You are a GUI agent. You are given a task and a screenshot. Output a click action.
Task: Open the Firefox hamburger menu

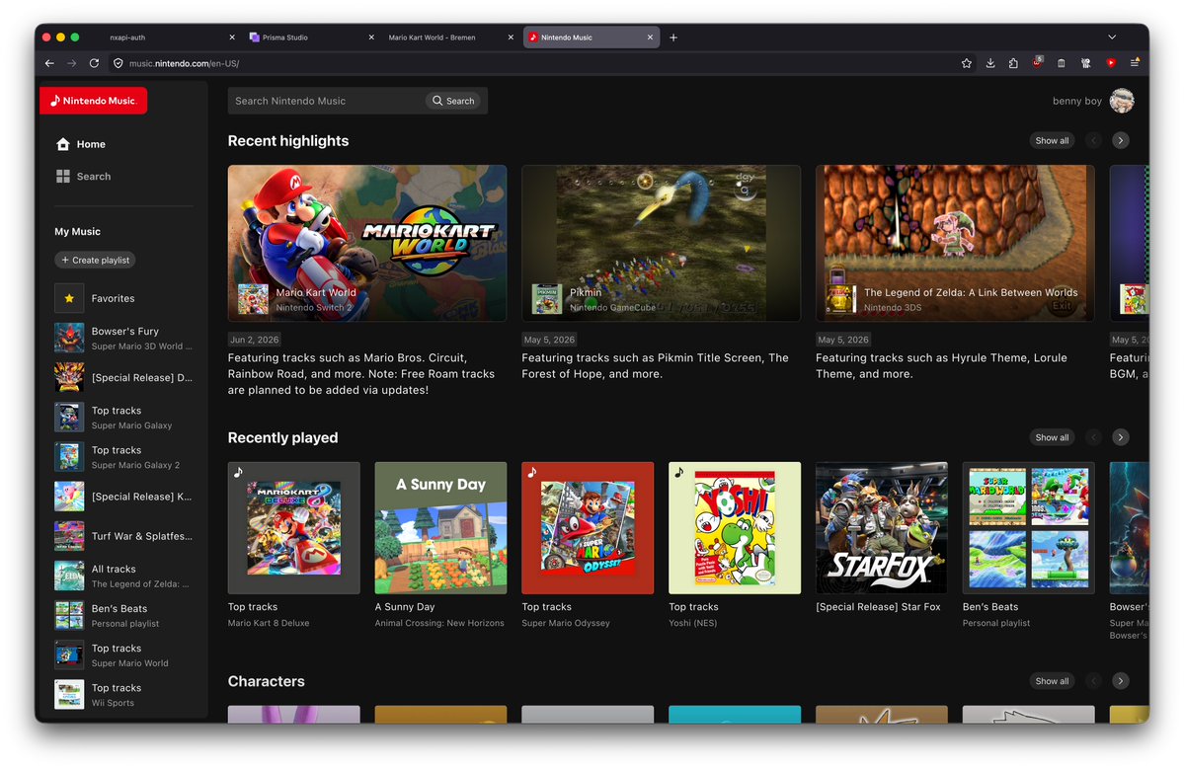click(1135, 63)
